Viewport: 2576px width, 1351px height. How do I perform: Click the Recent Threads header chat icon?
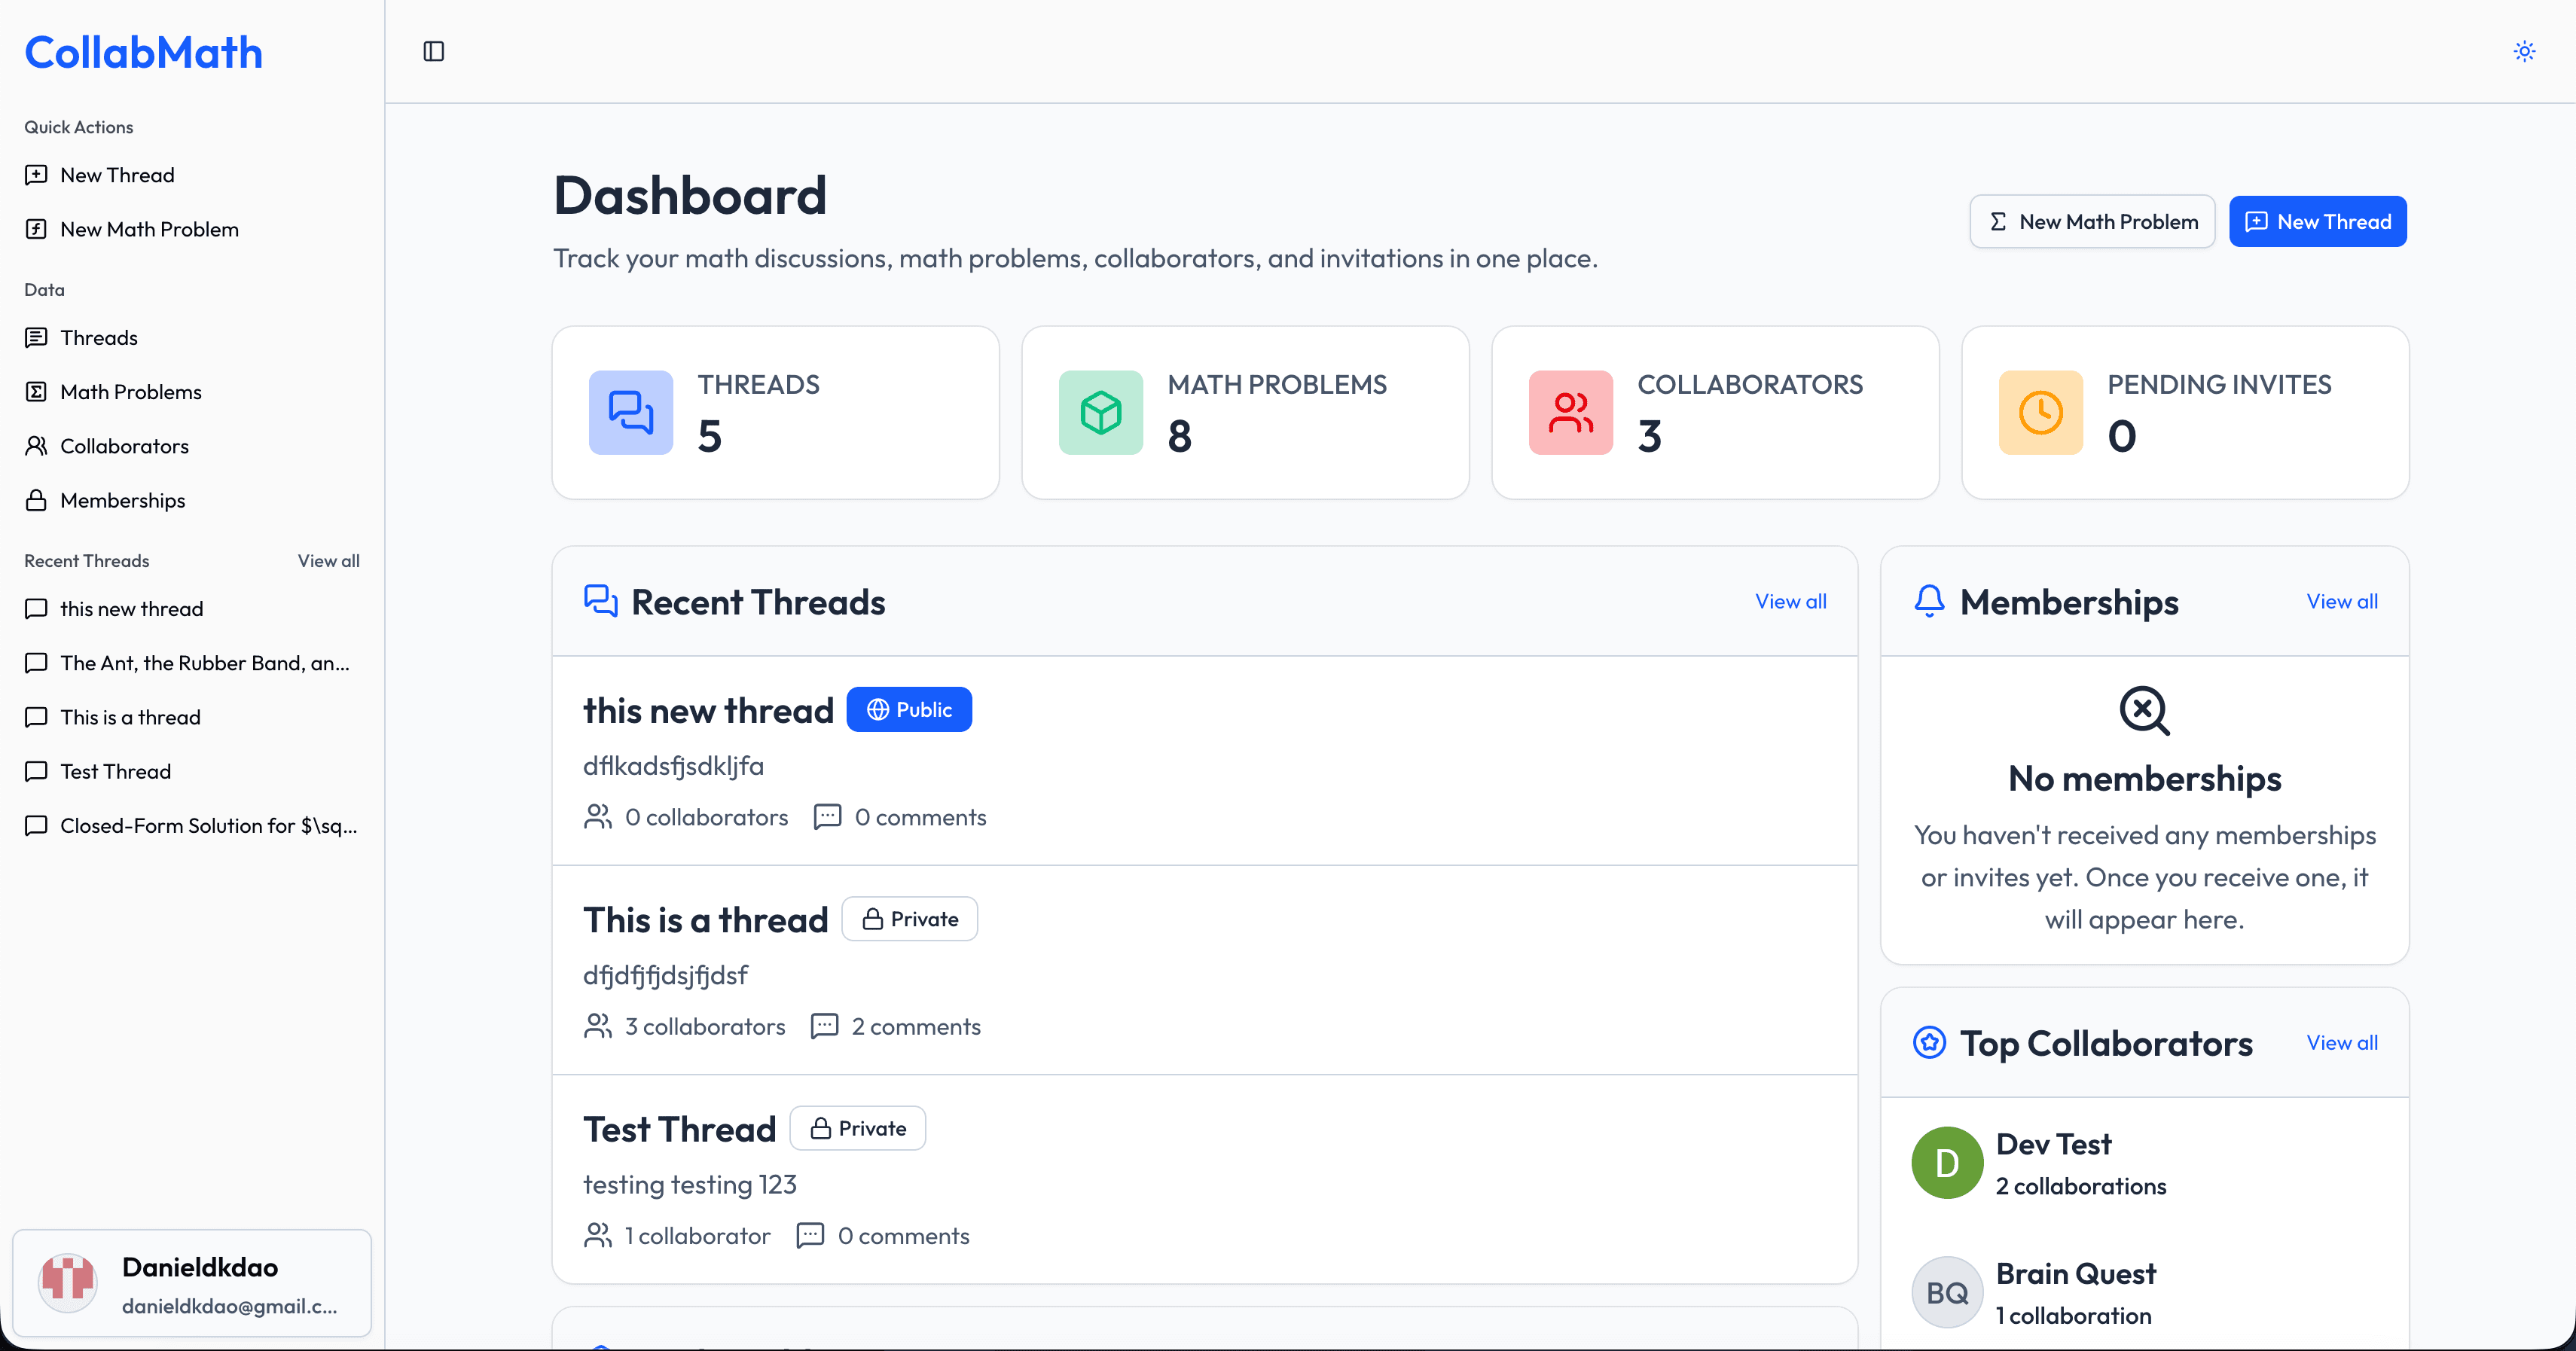tap(600, 601)
